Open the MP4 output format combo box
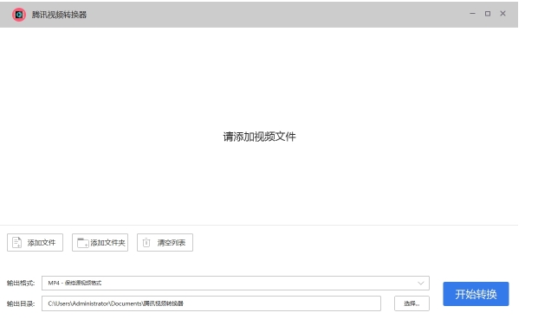This screenshot has width=538, height=319. (236, 283)
